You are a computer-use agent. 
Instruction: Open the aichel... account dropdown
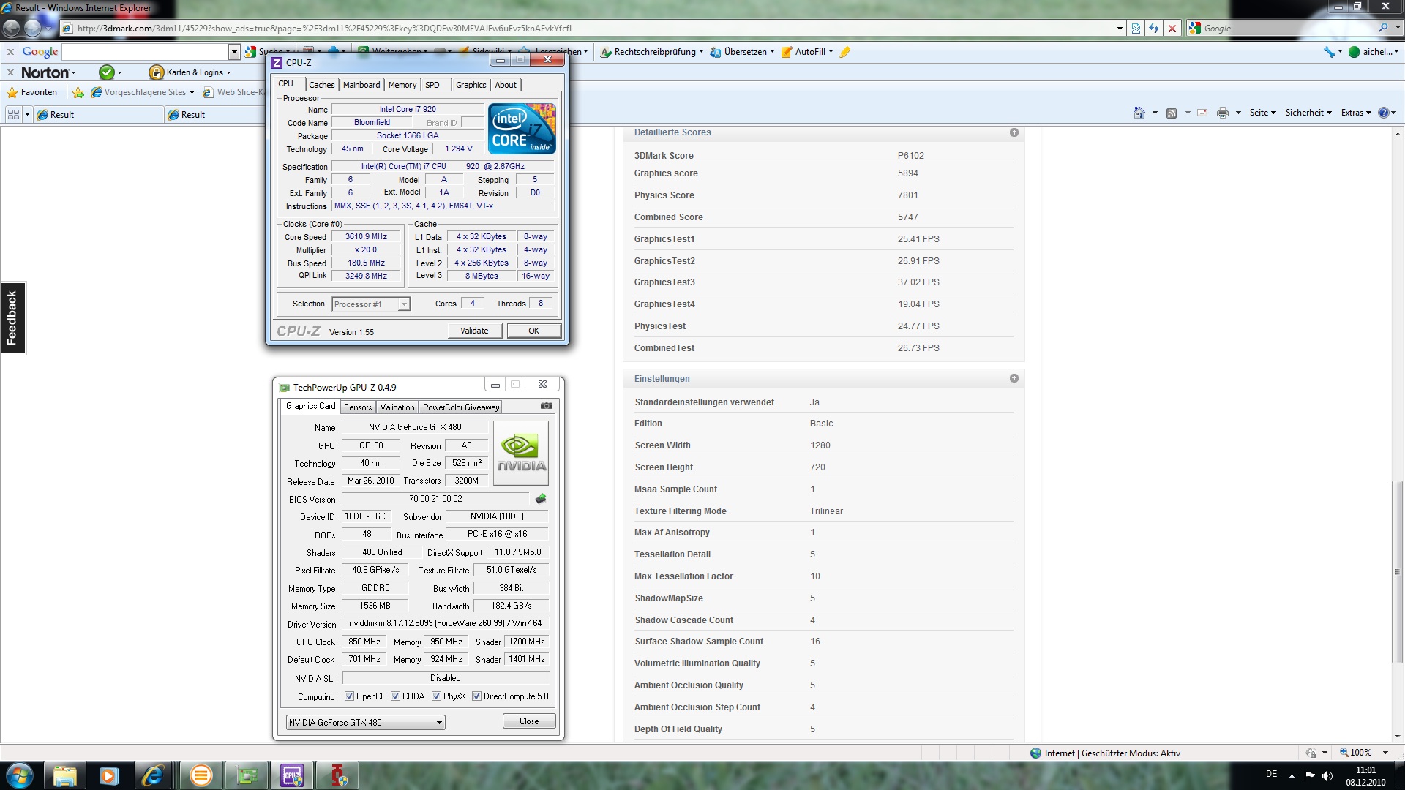pos(1374,52)
